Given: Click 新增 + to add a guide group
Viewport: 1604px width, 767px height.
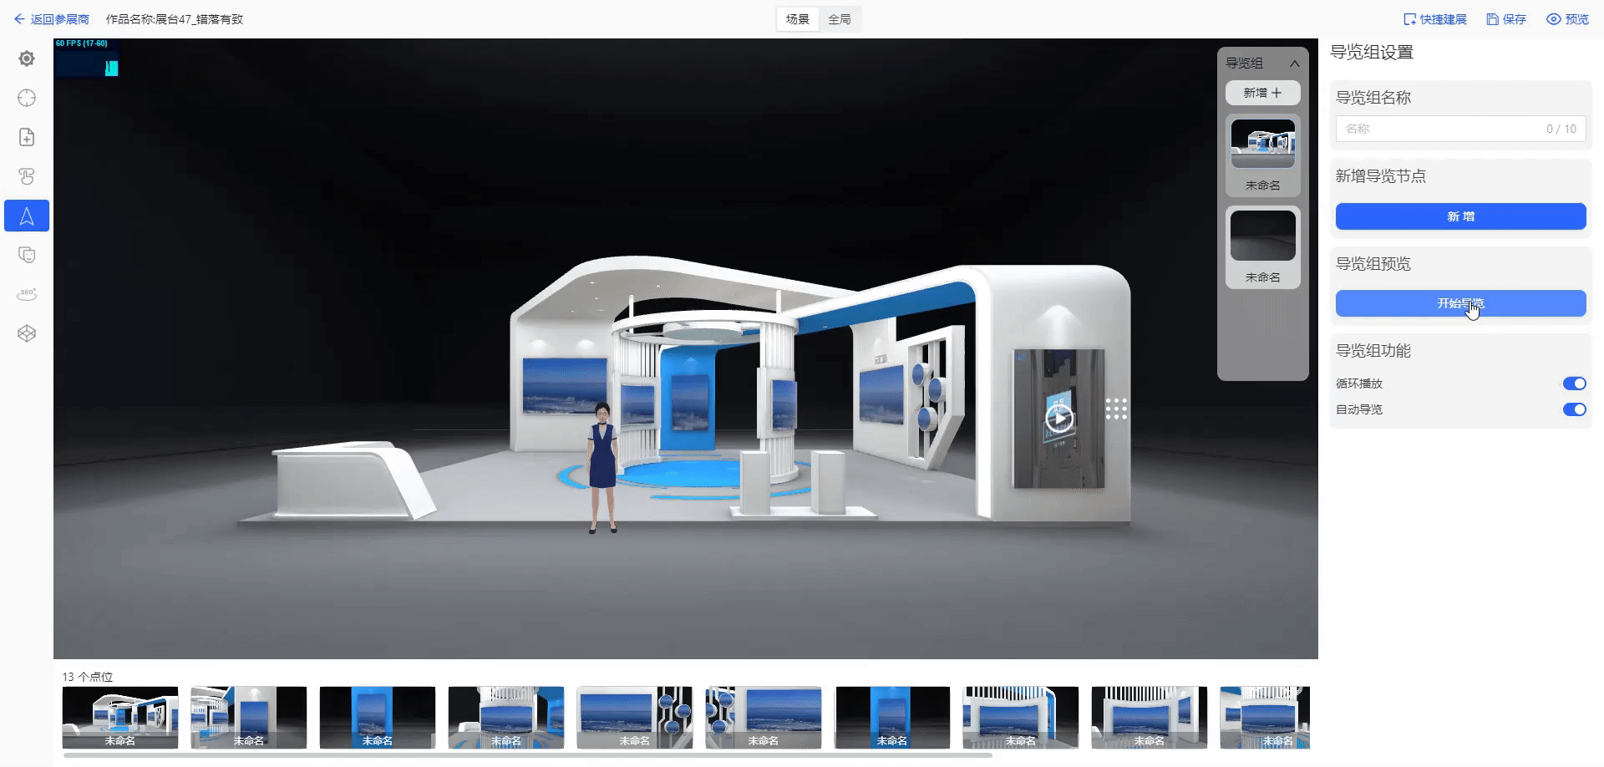Looking at the screenshot, I should pos(1262,93).
